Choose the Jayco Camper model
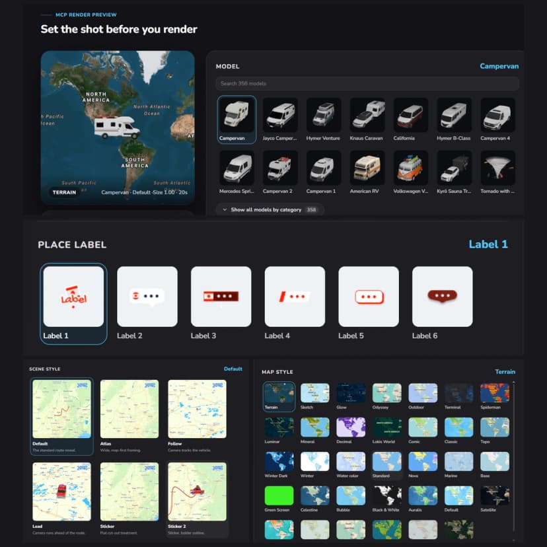 pos(280,115)
